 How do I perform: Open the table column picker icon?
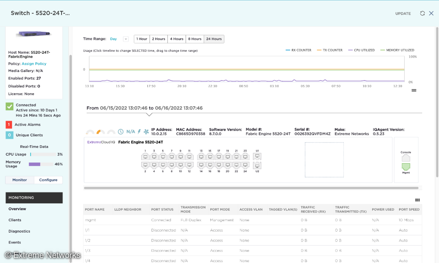click(417, 200)
